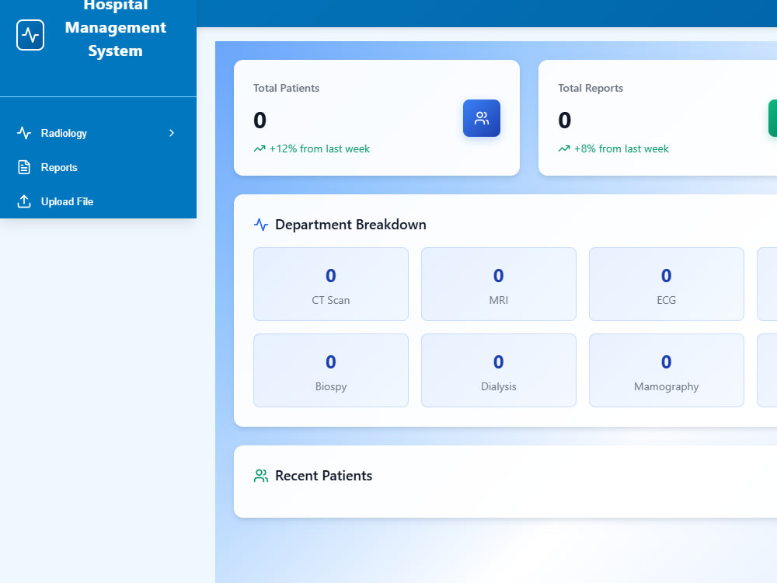Click the trending-up arrow next to +12%
This screenshot has height=583, width=777.
click(260, 148)
